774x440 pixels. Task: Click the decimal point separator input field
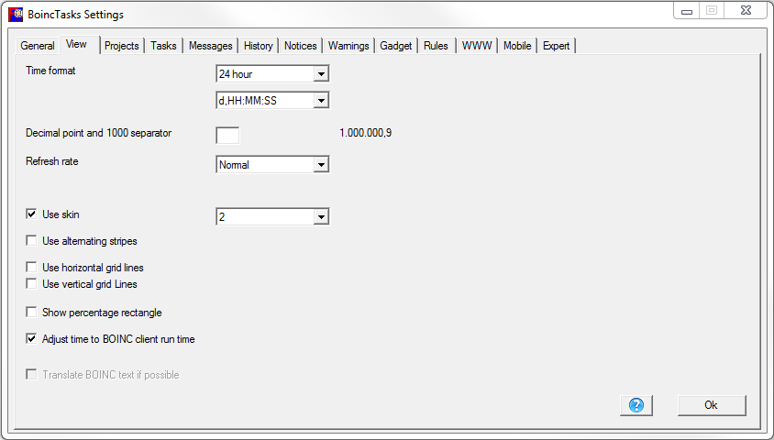click(x=227, y=135)
